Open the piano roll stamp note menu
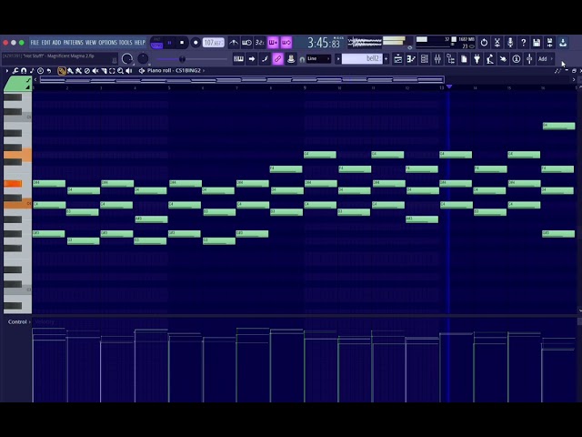The height and width of the screenshot is (437, 582). [x=32, y=71]
